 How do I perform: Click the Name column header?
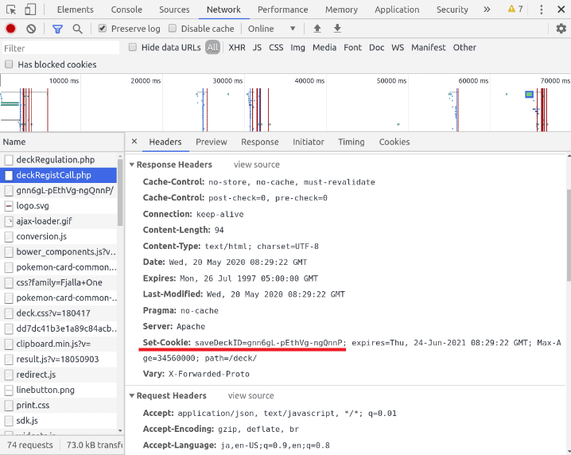tap(62, 142)
